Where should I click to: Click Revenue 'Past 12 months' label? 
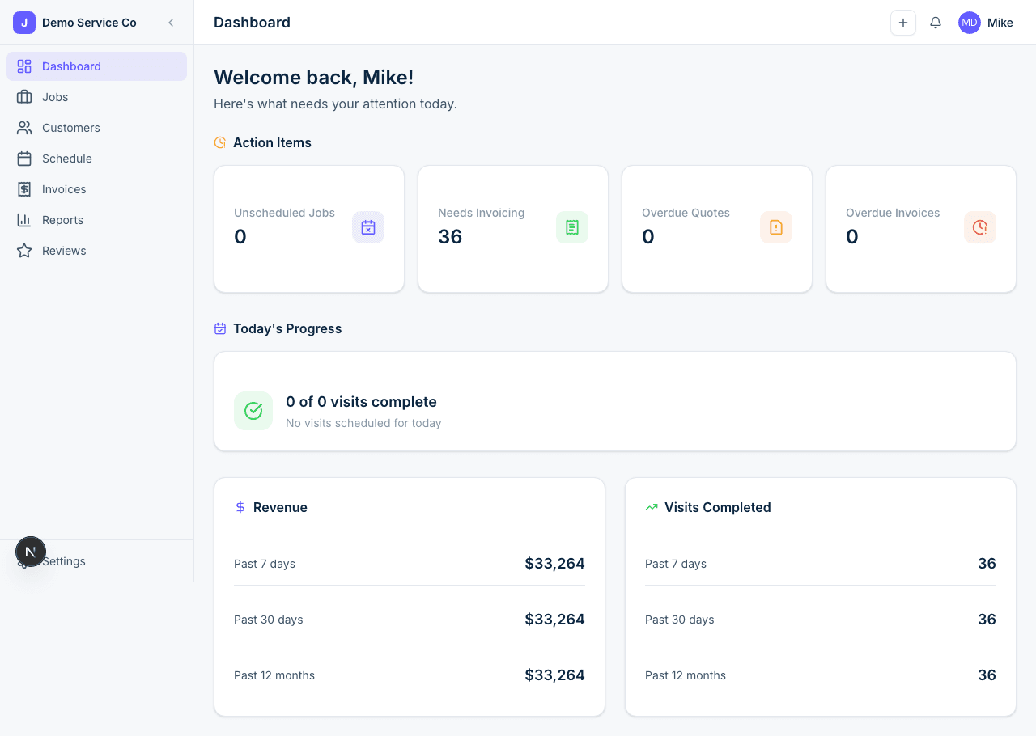[x=274, y=675]
